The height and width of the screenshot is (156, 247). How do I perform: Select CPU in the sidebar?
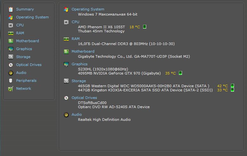point(20,25)
